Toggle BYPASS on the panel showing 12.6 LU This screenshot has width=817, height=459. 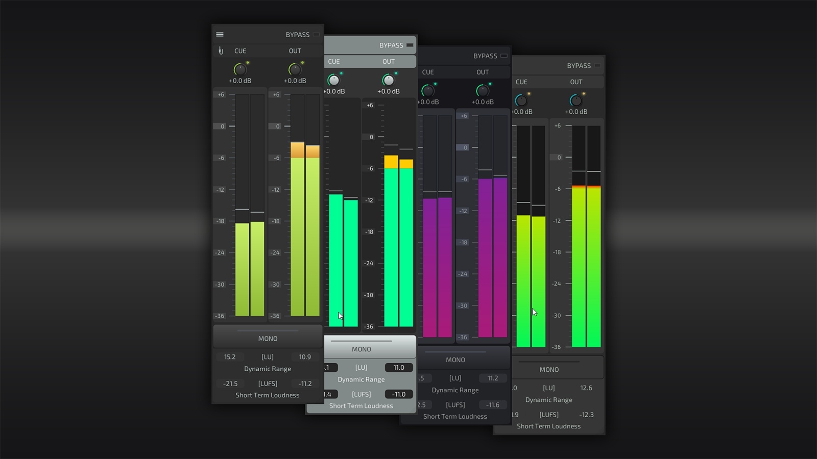click(597, 66)
